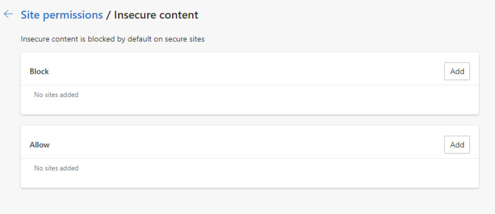Select the Insecure content page title

(x=156, y=15)
